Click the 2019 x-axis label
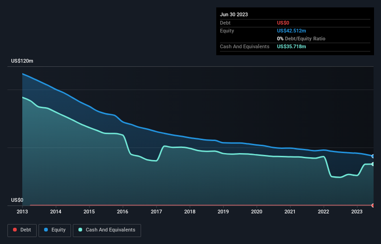Viewport: 381px width, 244px height. [x=223, y=212]
